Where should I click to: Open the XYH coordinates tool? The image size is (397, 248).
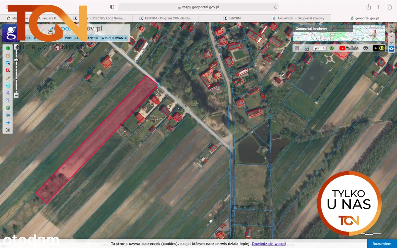pos(8,85)
